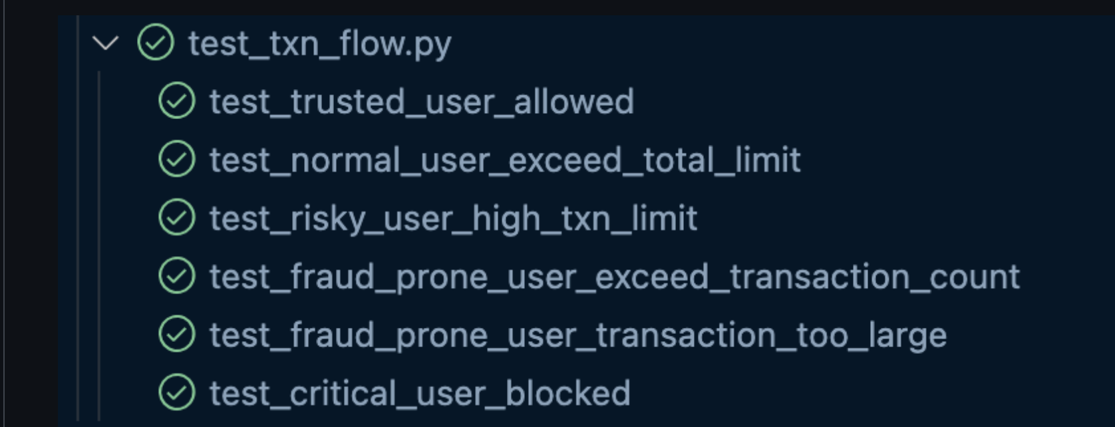Choose test_fraud_prone_user_exceed_transaction_count test label
Screen dimensions: 1115x427
coord(614,277)
